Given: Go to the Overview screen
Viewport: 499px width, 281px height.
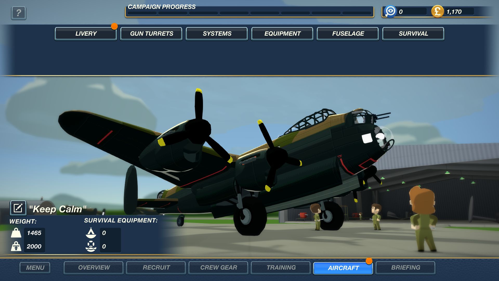Looking at the screenshot, I should (94, 267).
